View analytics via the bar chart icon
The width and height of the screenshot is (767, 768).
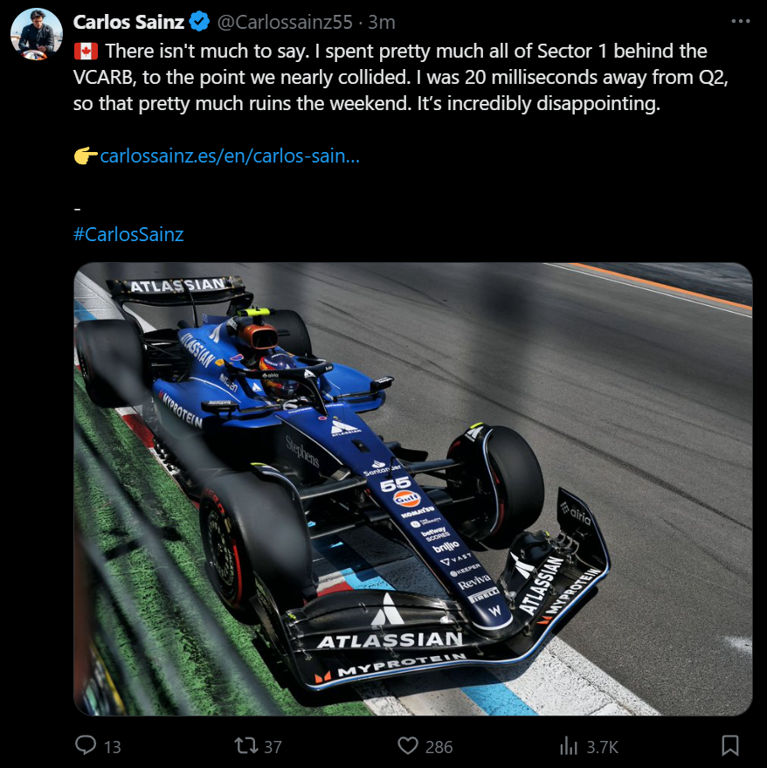click(x=569, y=745)
